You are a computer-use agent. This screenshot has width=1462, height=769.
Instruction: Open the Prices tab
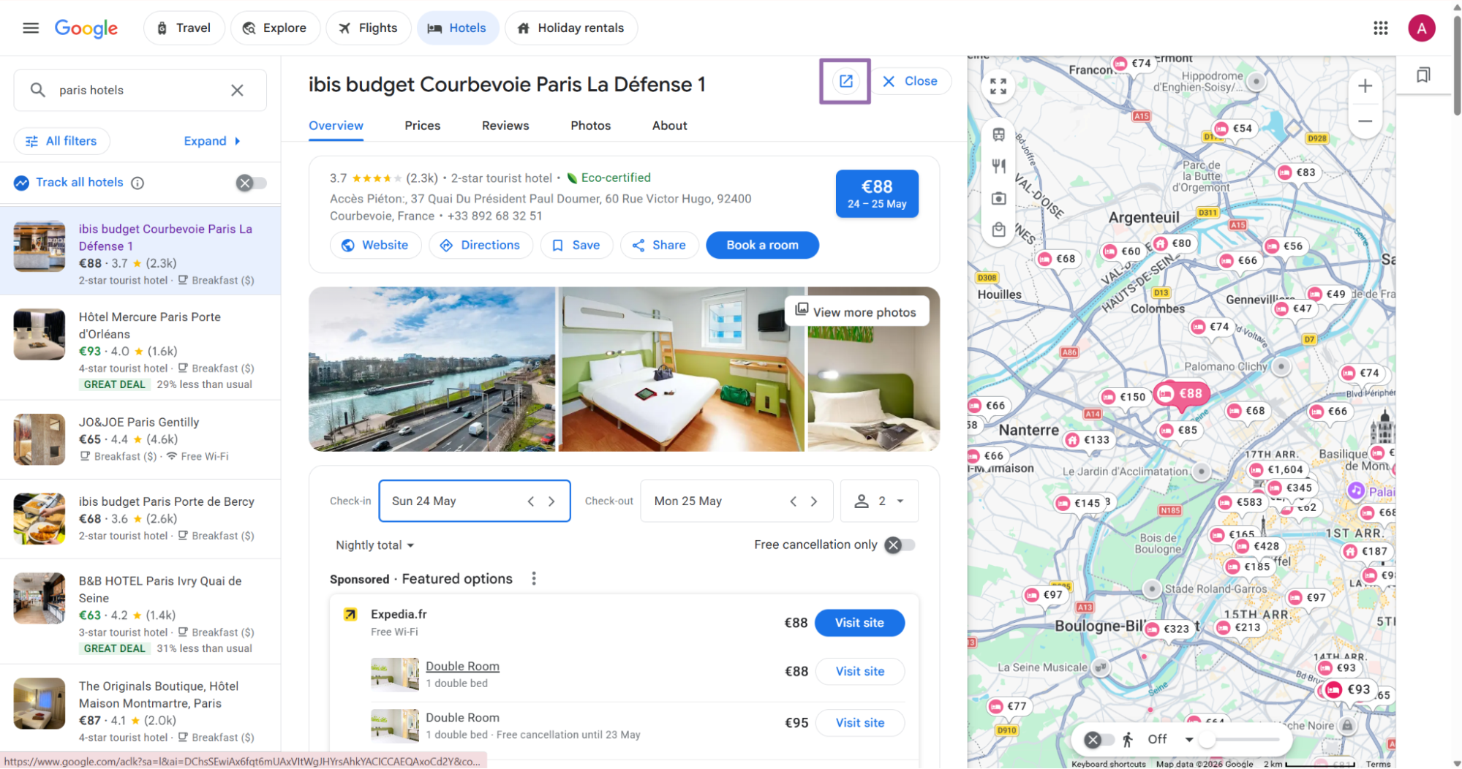[x=422, y=126]
